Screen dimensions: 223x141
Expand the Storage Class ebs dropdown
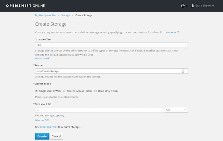pos(111,45)
